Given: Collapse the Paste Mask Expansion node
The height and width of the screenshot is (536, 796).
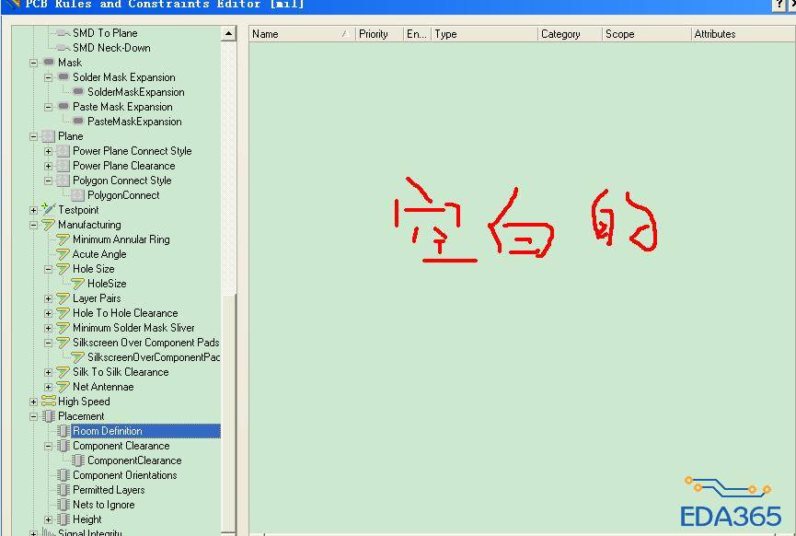Looking at the screenshot, I should pos(48,107).
